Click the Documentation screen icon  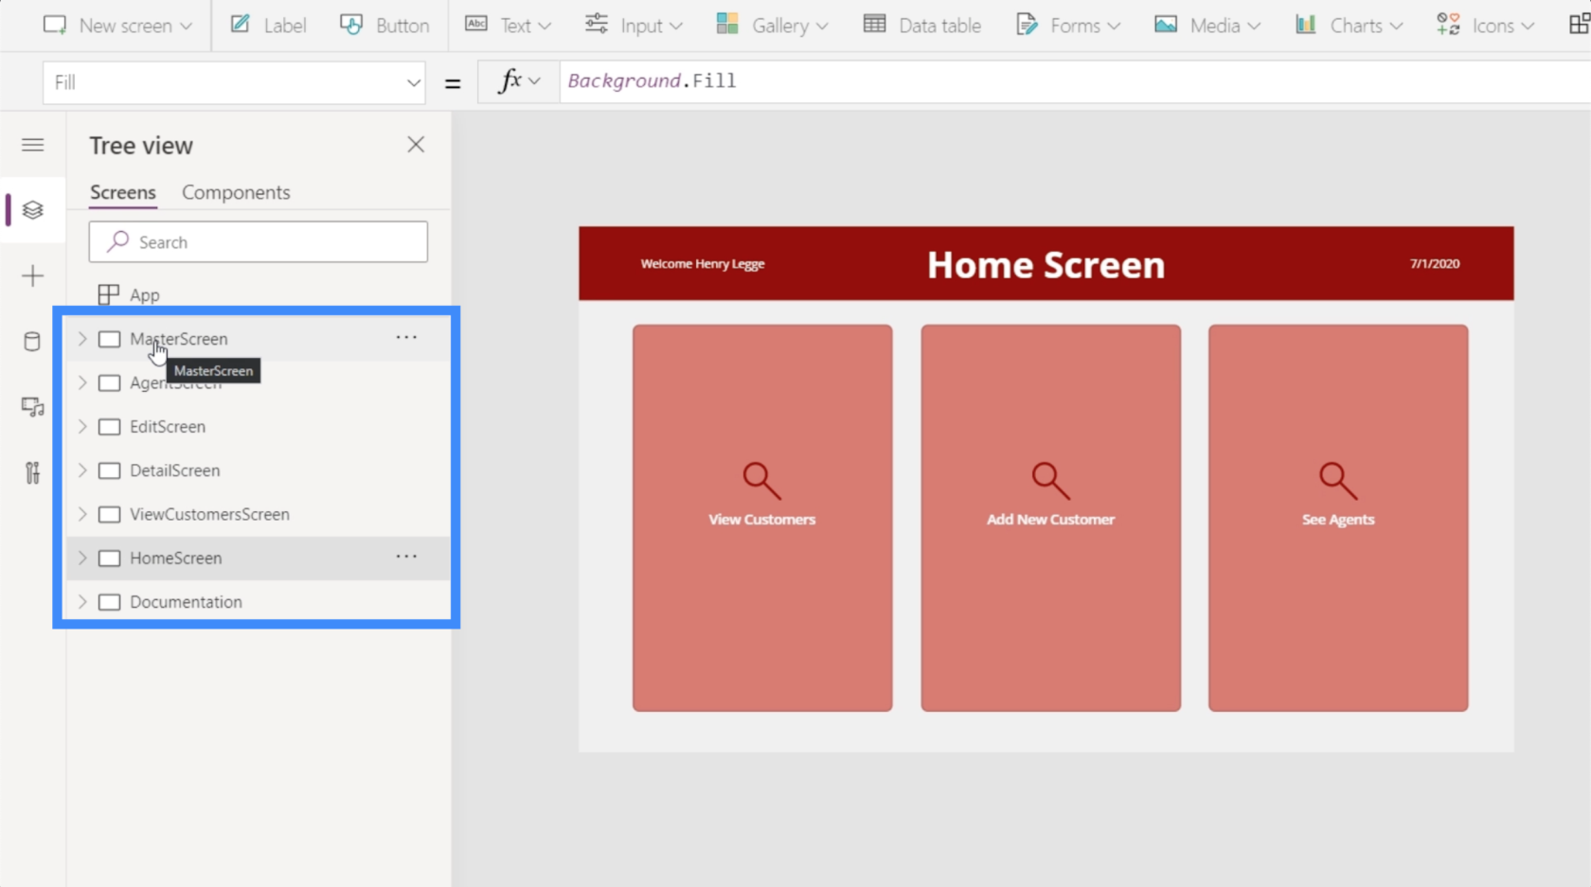[x=110, y=602]
